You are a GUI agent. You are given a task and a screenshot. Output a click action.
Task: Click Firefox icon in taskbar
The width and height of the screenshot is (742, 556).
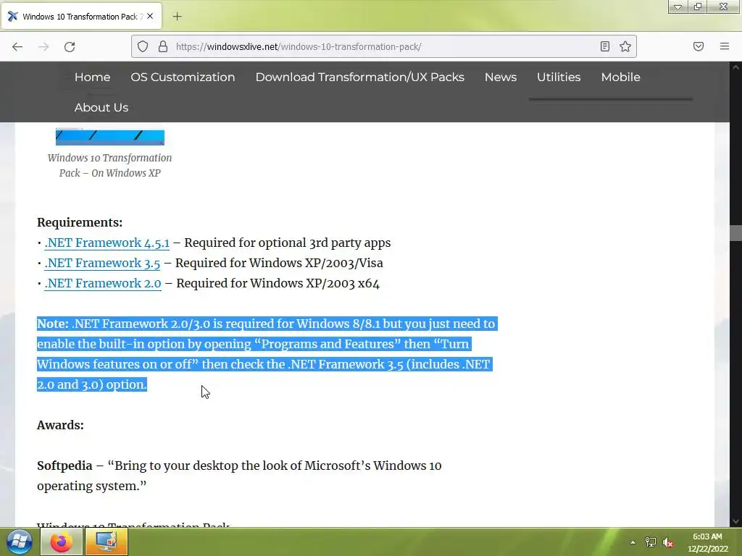coord(62,542)
